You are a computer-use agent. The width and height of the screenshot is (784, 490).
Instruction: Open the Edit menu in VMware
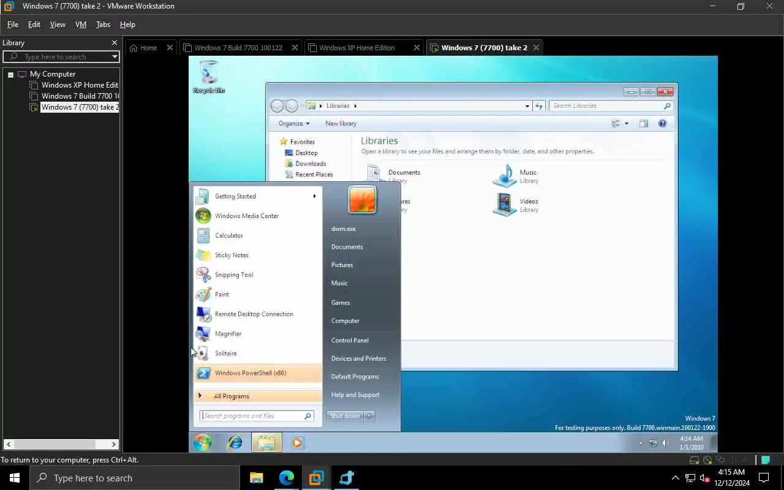[34, 24]
